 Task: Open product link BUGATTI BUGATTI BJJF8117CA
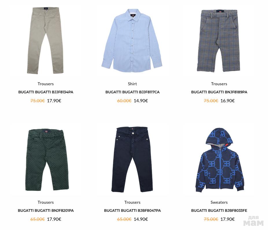tap(132, 92)
